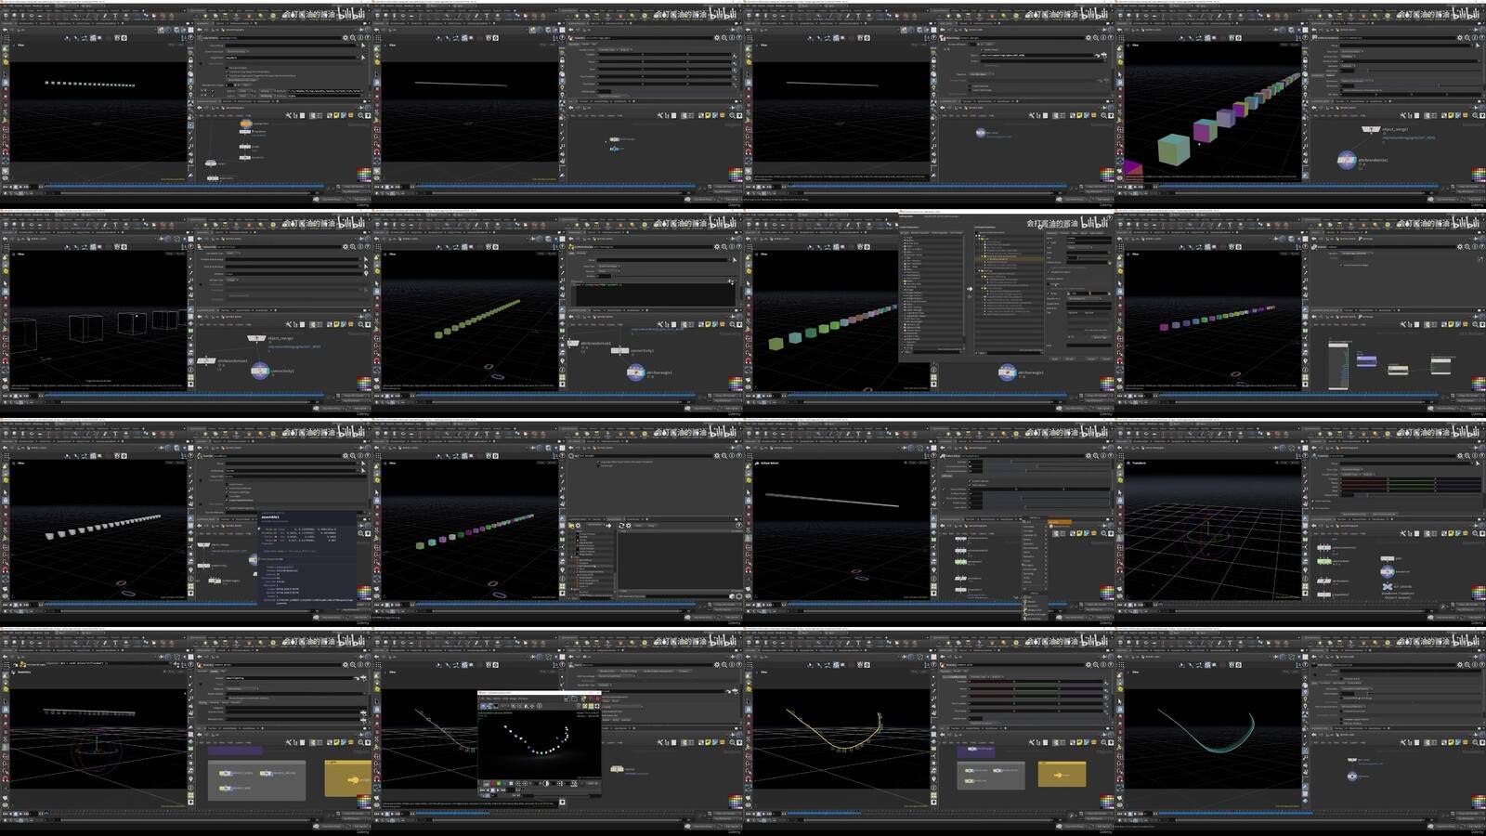Click the play button in large-cubes frame
Viewport: 1486px width, 836px height.
pyautogui.click(x=1135, y=187)
